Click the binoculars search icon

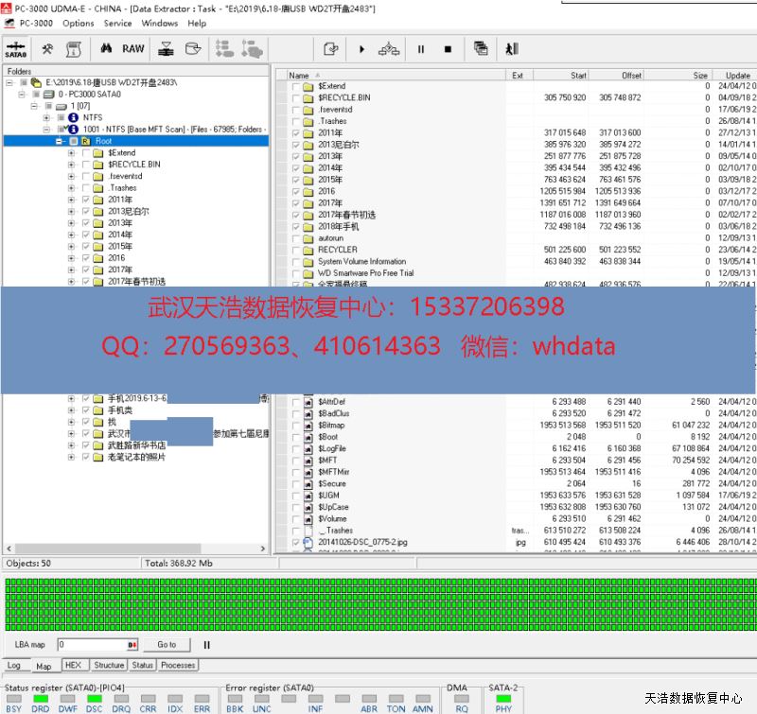click(x=106, y=48)
